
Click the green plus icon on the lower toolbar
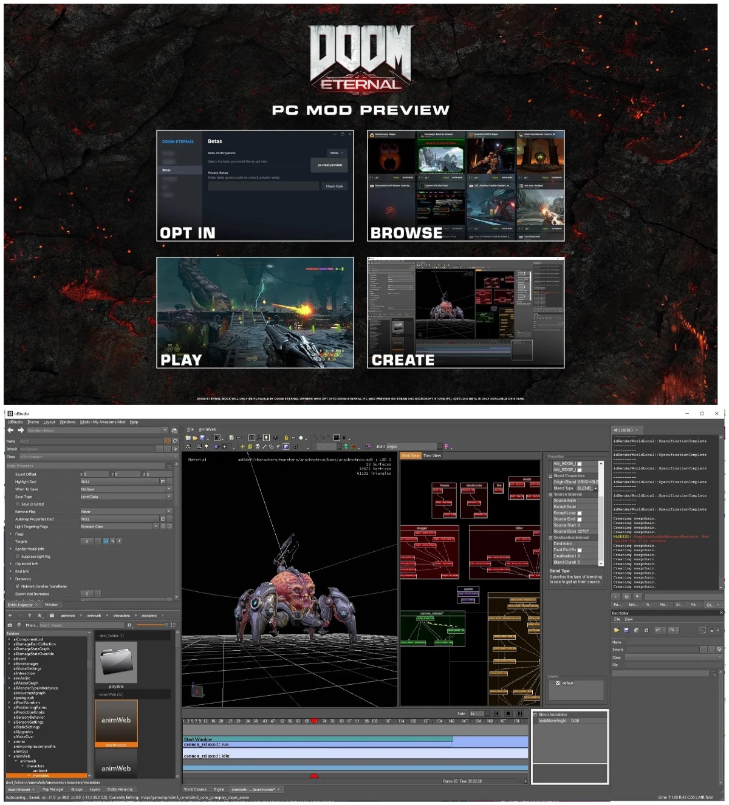243,446
